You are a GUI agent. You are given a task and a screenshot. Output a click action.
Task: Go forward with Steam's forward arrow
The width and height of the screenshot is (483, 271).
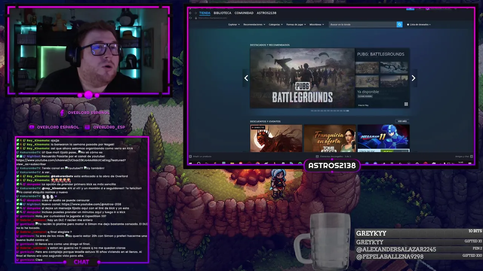(195, 13)
